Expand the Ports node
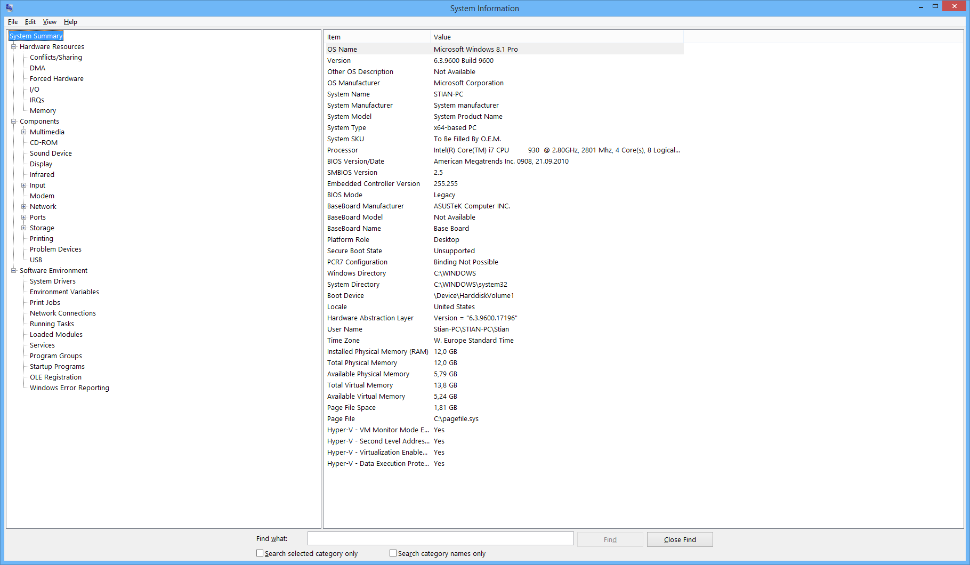This screenshot has width=970, height=565. [24, 217]
